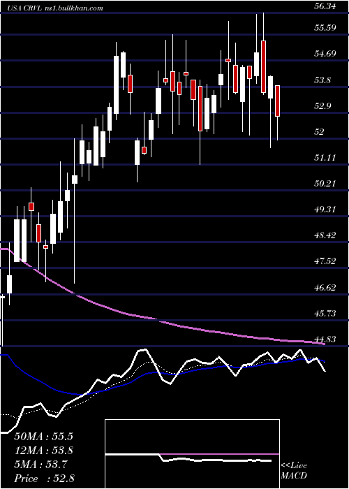
Task: Click the 48.42 price axis label
Action: (x=325, y=235)
